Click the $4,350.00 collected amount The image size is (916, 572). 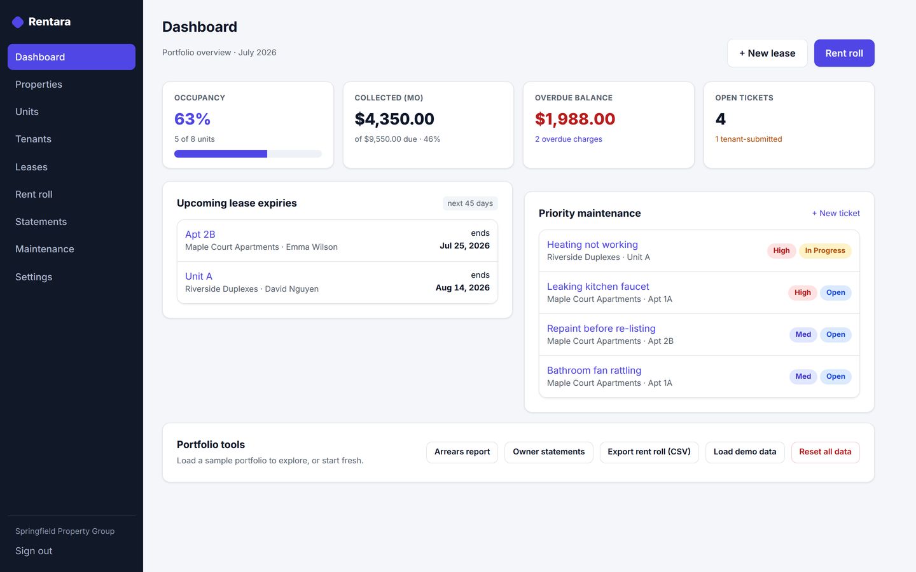[x=394, y=119]
